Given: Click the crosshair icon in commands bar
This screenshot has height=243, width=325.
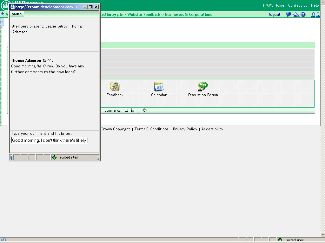Looking at the screenshot, I should point(145,110).
